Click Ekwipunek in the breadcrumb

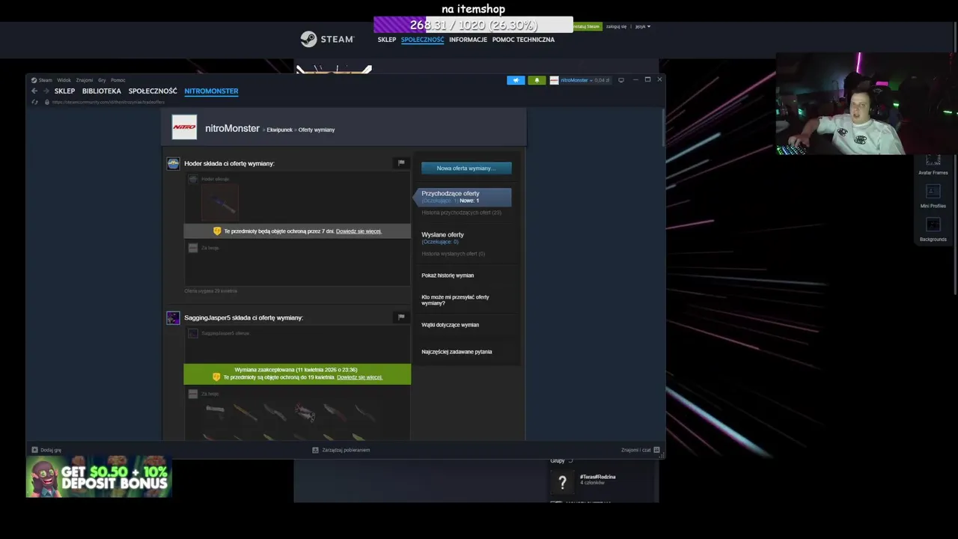pyautogui.click(x=279, y=130)
